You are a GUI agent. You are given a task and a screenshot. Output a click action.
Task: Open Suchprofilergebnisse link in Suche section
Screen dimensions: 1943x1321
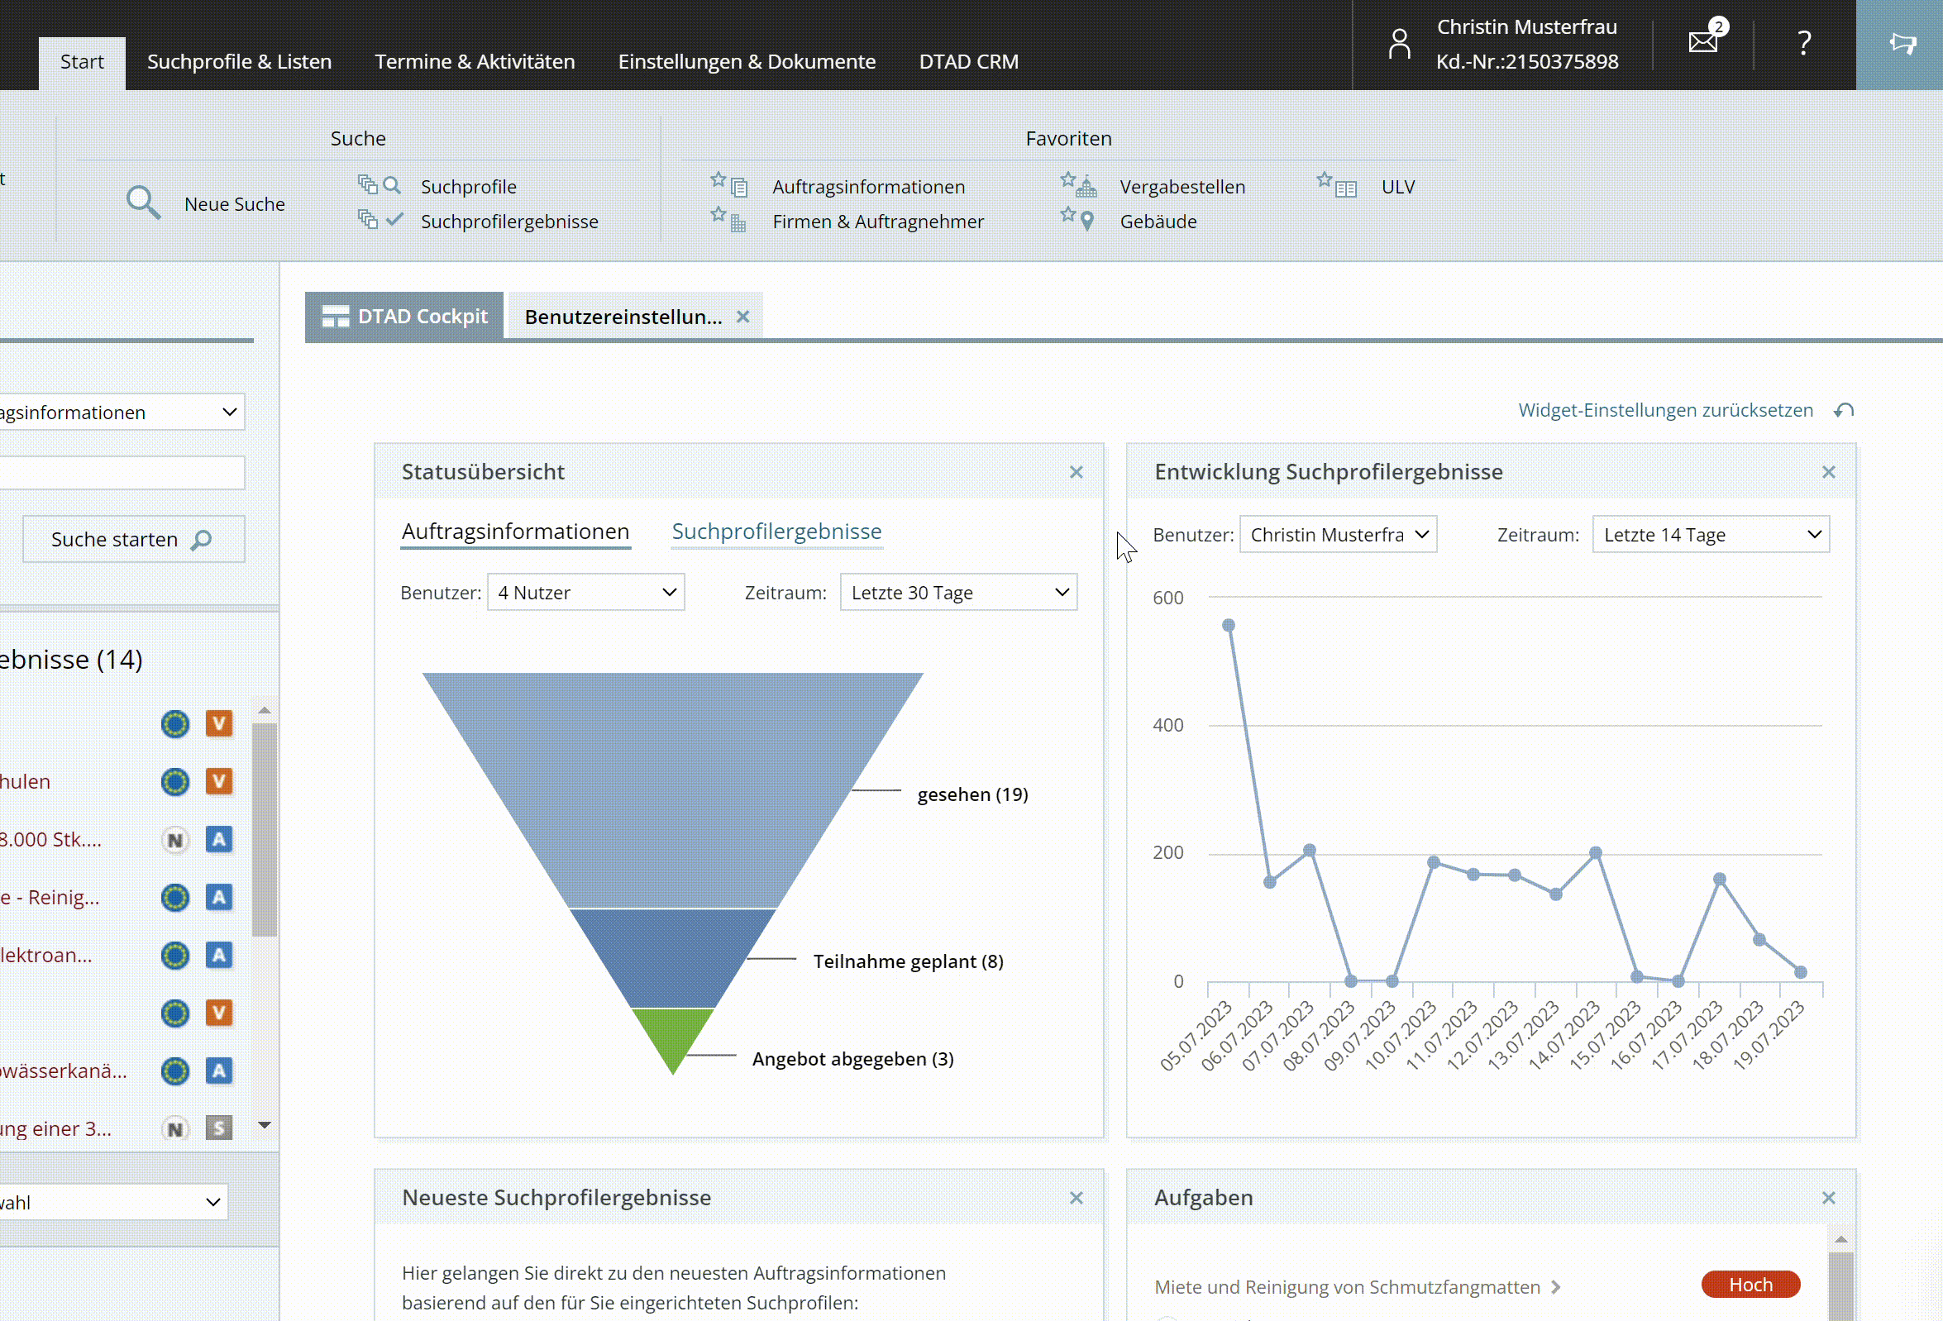coord(509,221)
